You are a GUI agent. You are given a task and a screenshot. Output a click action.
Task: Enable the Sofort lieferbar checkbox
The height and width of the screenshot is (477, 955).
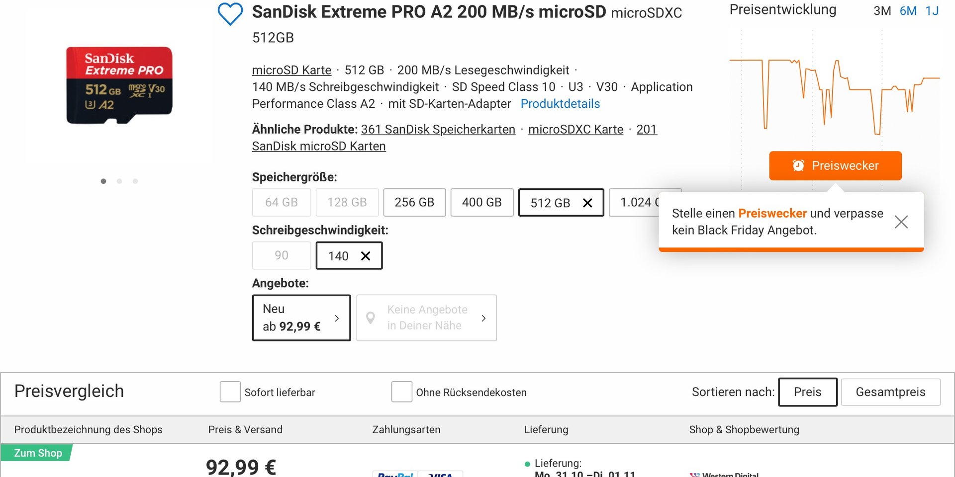coord(230,392)
